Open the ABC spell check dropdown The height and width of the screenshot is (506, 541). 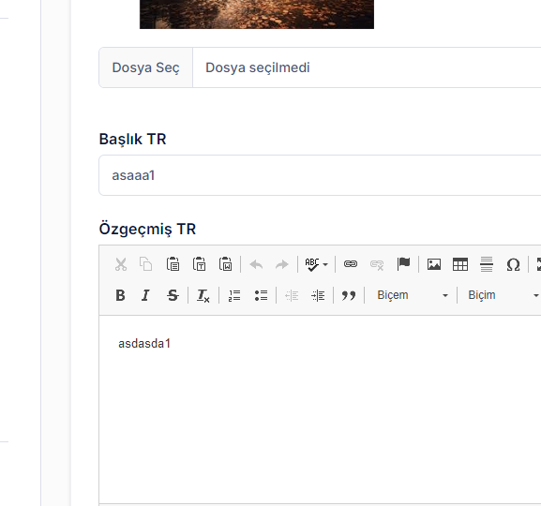[x=316, y=264]
